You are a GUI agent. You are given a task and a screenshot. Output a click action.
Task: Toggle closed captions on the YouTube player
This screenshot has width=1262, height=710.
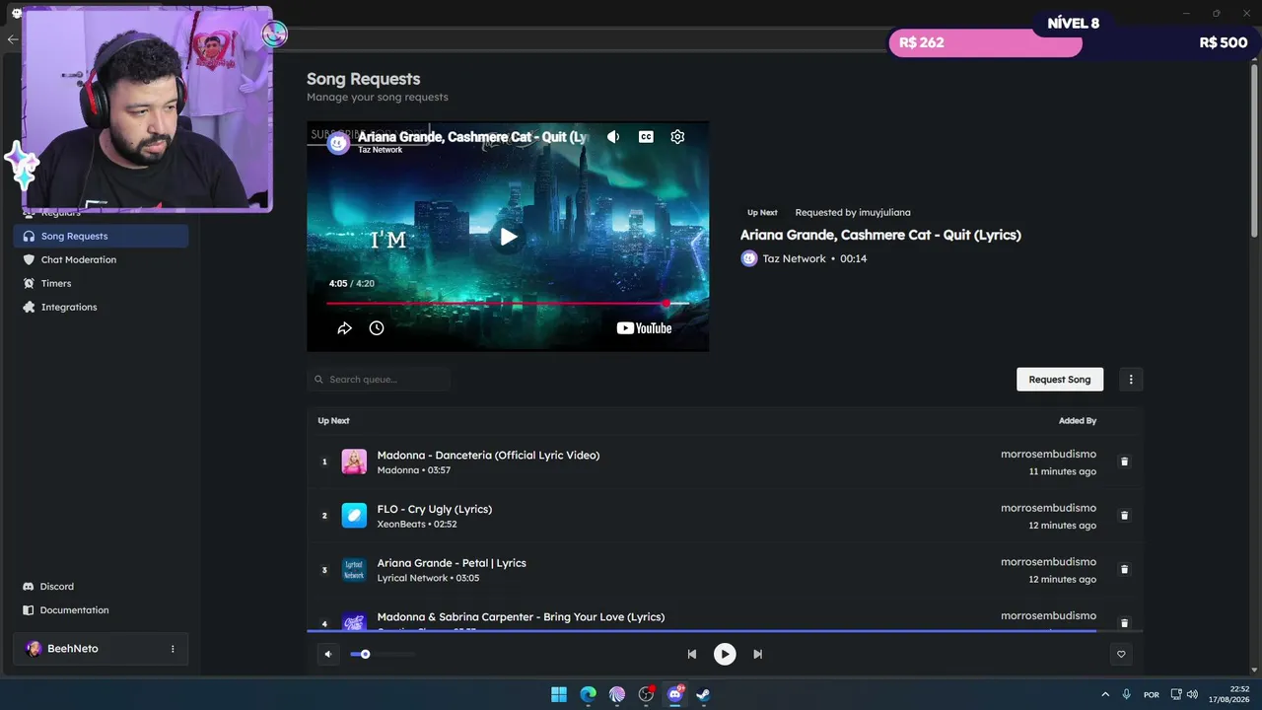(x=646, y=137)
